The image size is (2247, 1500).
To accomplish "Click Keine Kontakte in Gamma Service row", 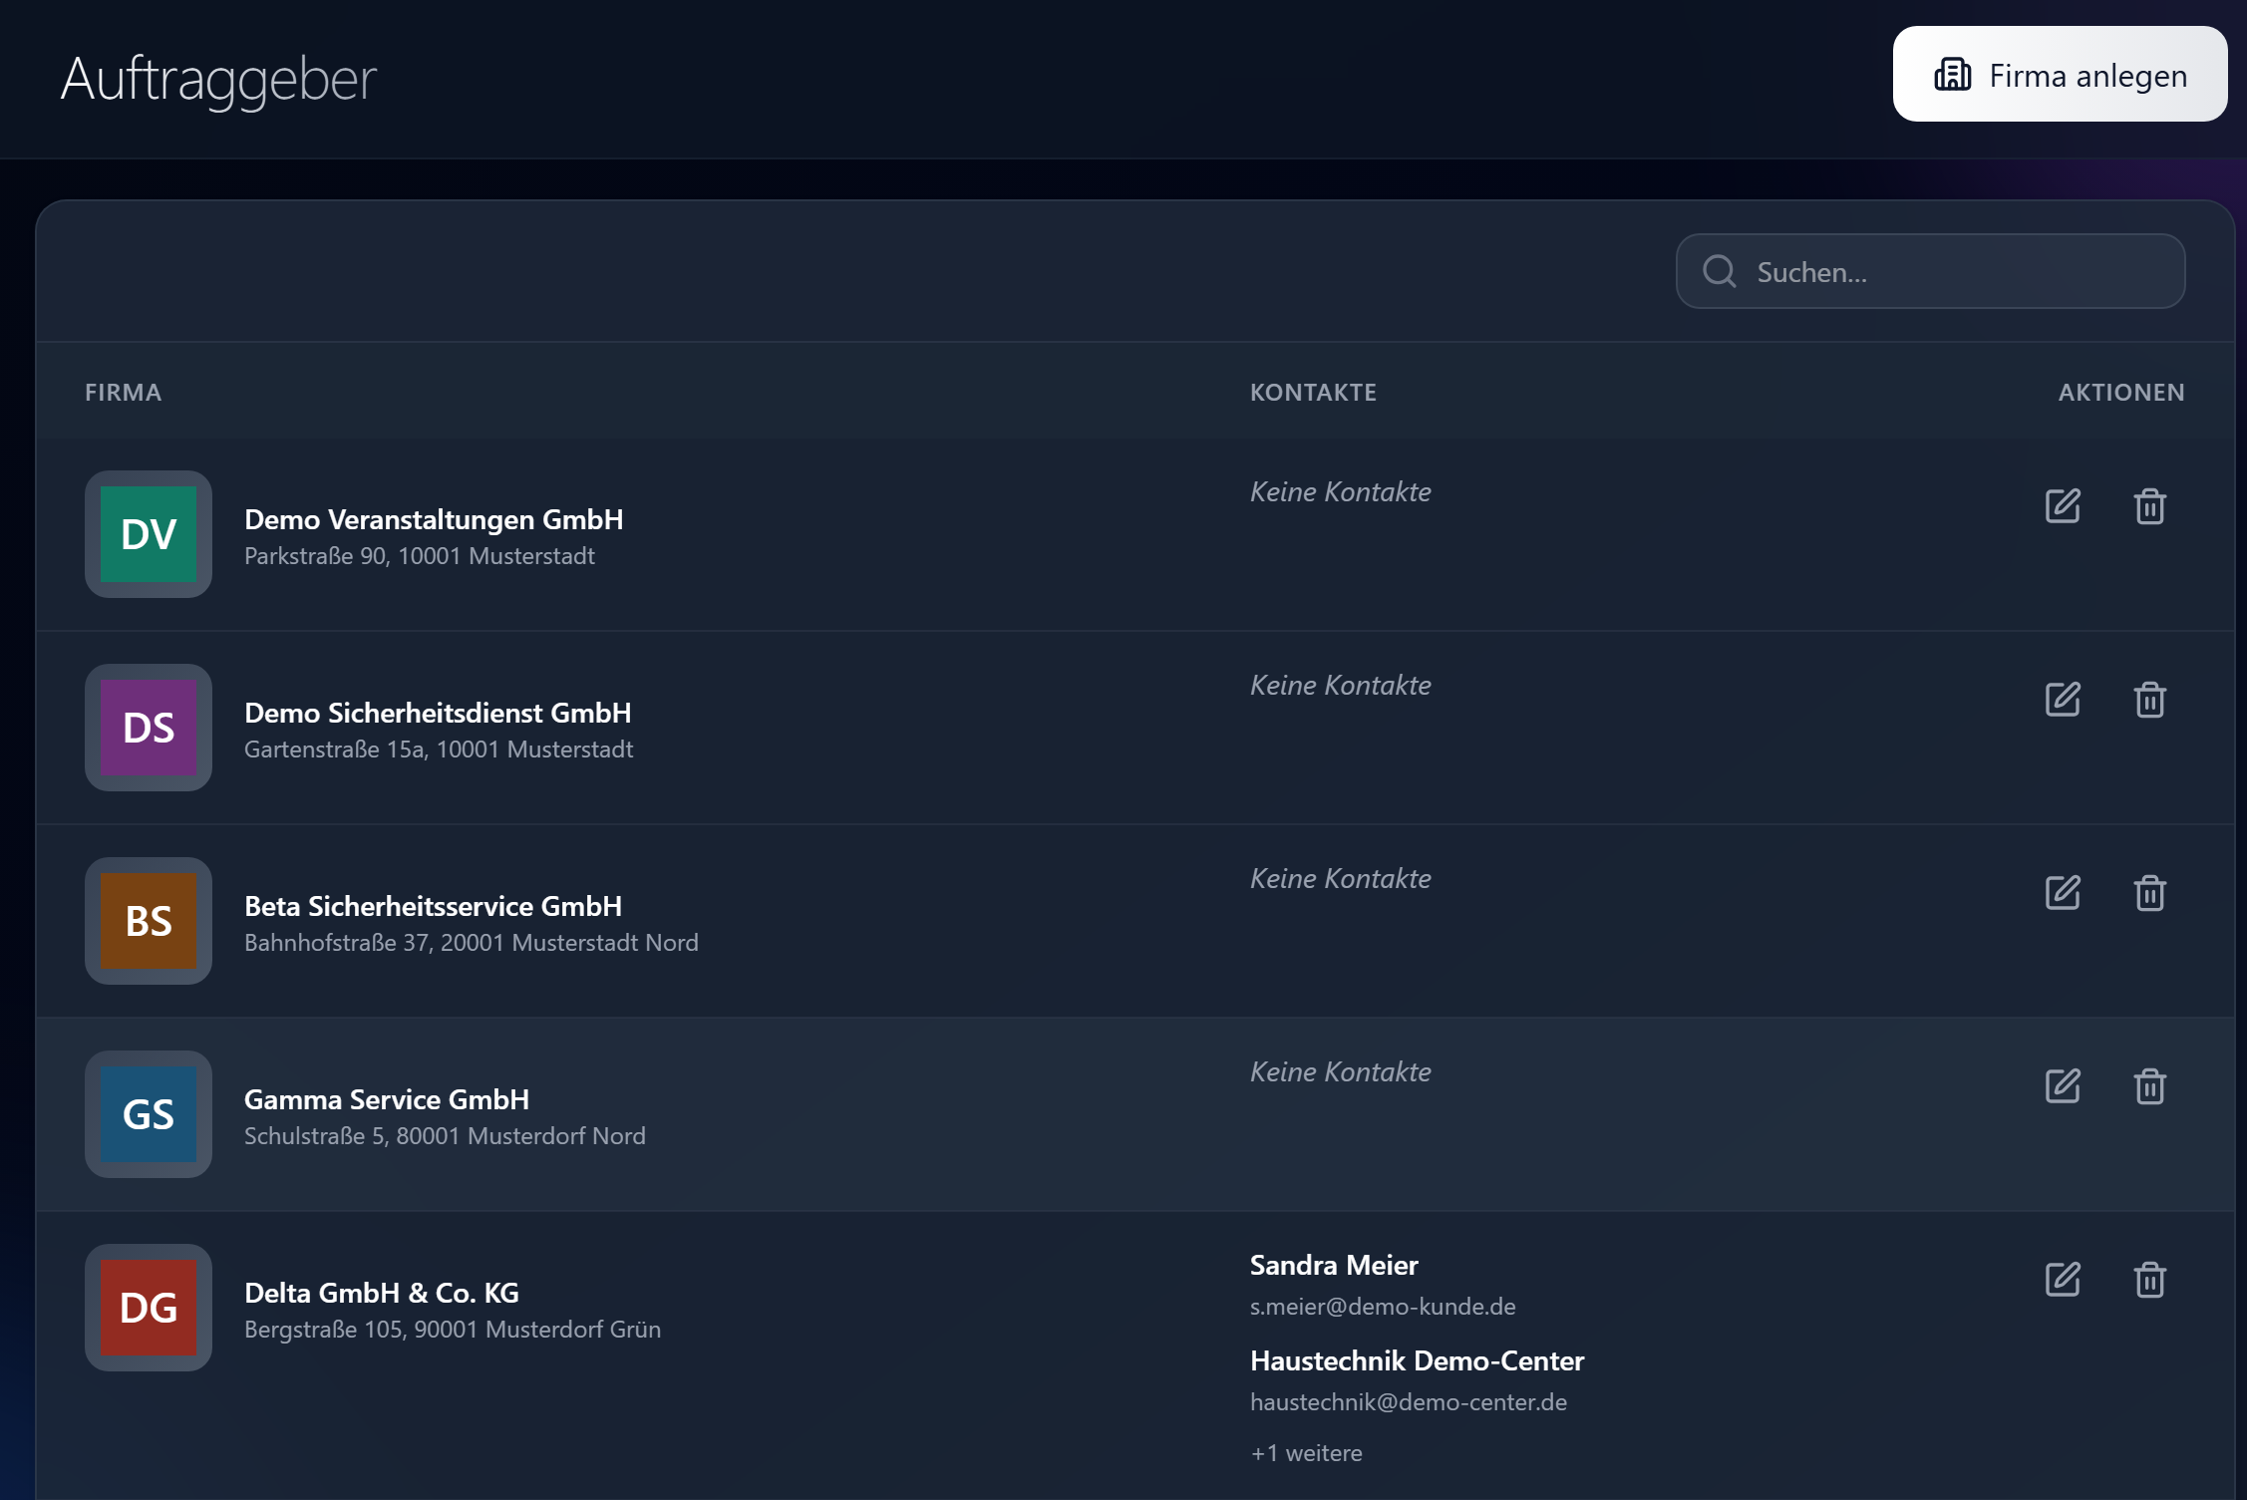I will (1341, 1071).
